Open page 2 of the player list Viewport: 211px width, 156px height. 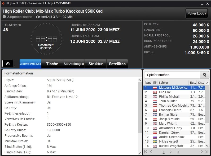[x=171, y=152]
